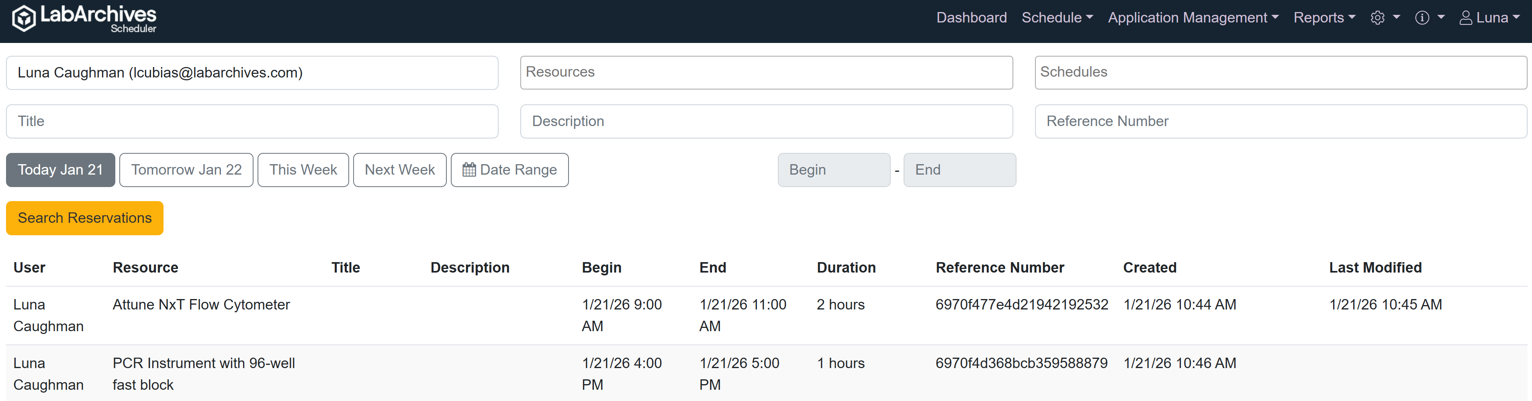Select the Next Week filter
Viewport: 1532px width, 401px height.
pyautogui.click(x=400, y=170)
